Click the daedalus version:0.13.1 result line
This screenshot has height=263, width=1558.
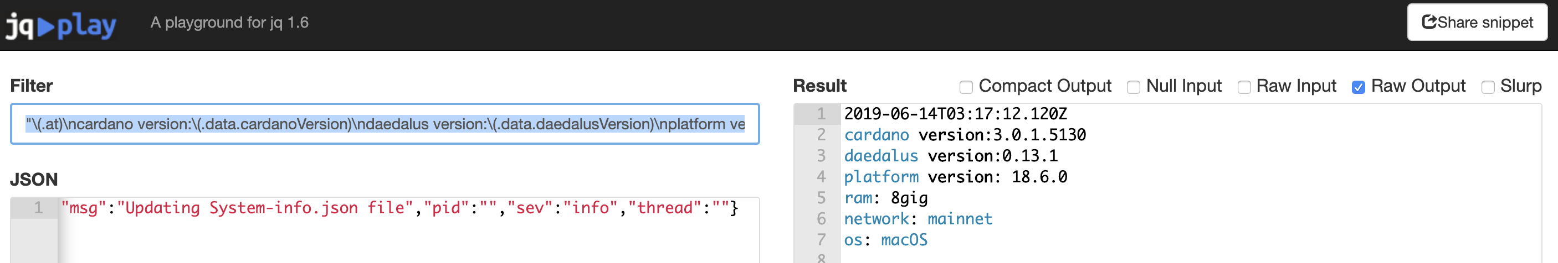[x=951, y=156]
